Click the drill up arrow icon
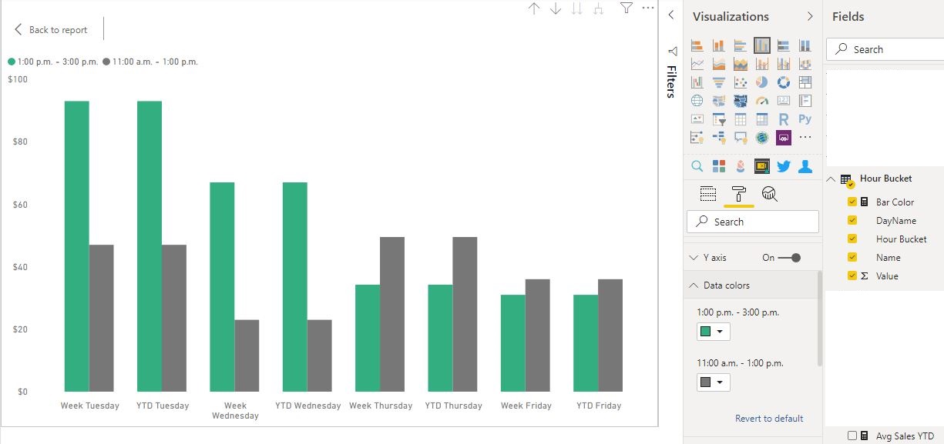 [x=534, y=8]
